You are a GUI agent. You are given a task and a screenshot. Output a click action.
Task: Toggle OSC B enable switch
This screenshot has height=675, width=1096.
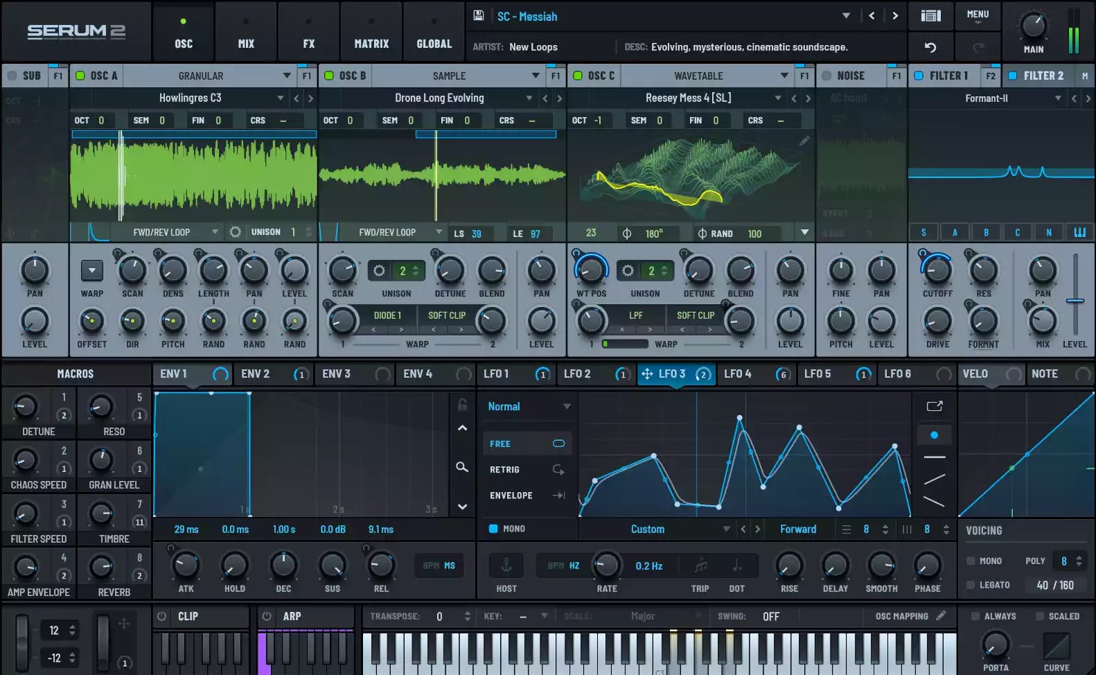pyautogui.click(x=329, y=76)
